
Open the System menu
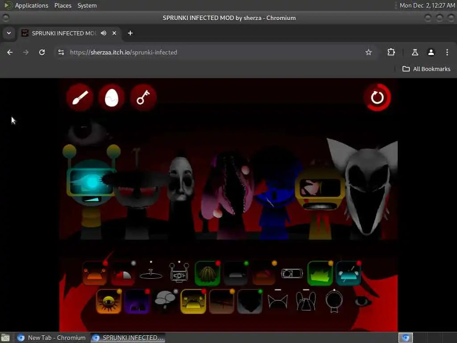(x=87, y=5)
